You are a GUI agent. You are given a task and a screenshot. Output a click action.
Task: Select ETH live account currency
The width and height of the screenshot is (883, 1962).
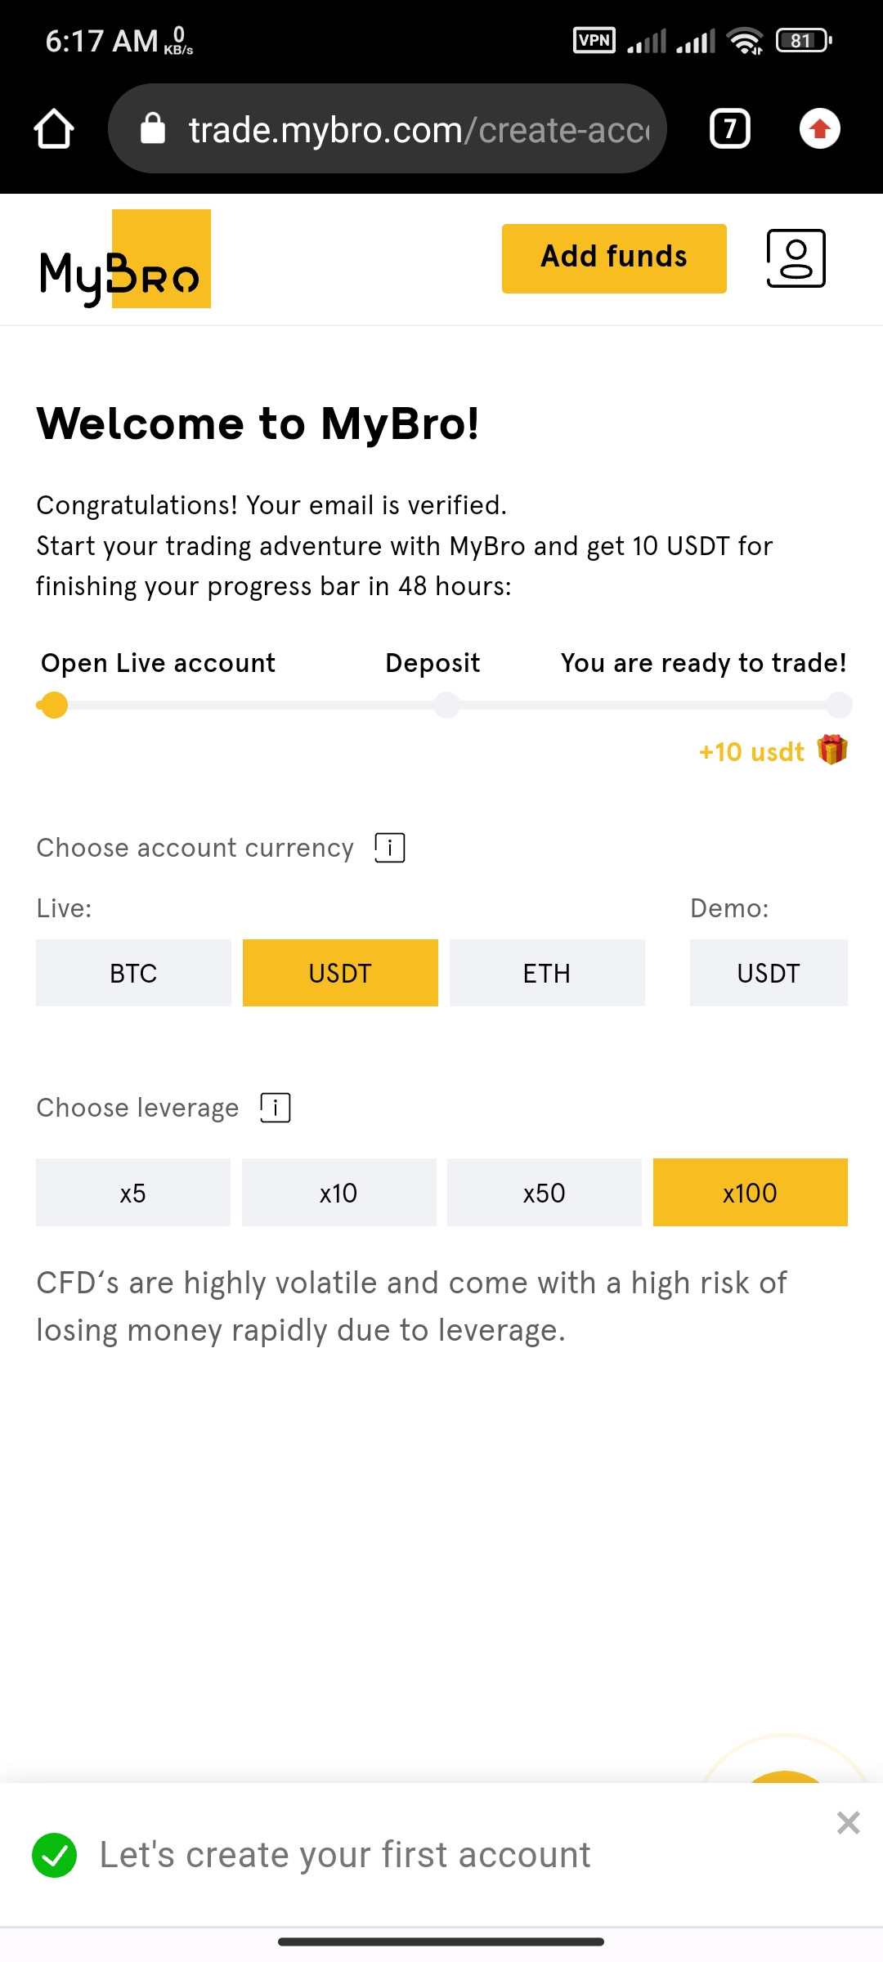tap(547, 973)
